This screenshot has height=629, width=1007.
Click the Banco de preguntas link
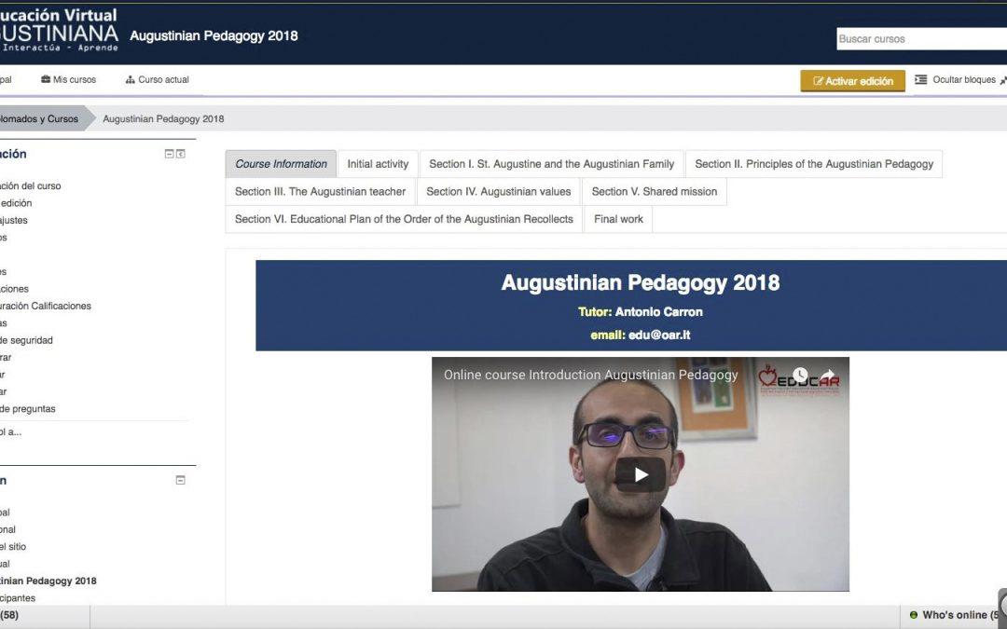28,408
